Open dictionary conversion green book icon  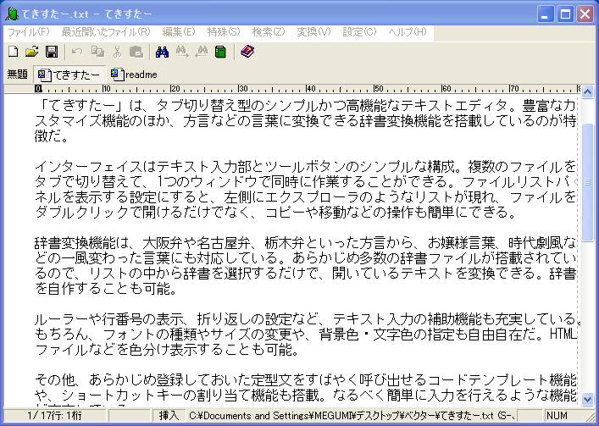[x=220, y=52]
